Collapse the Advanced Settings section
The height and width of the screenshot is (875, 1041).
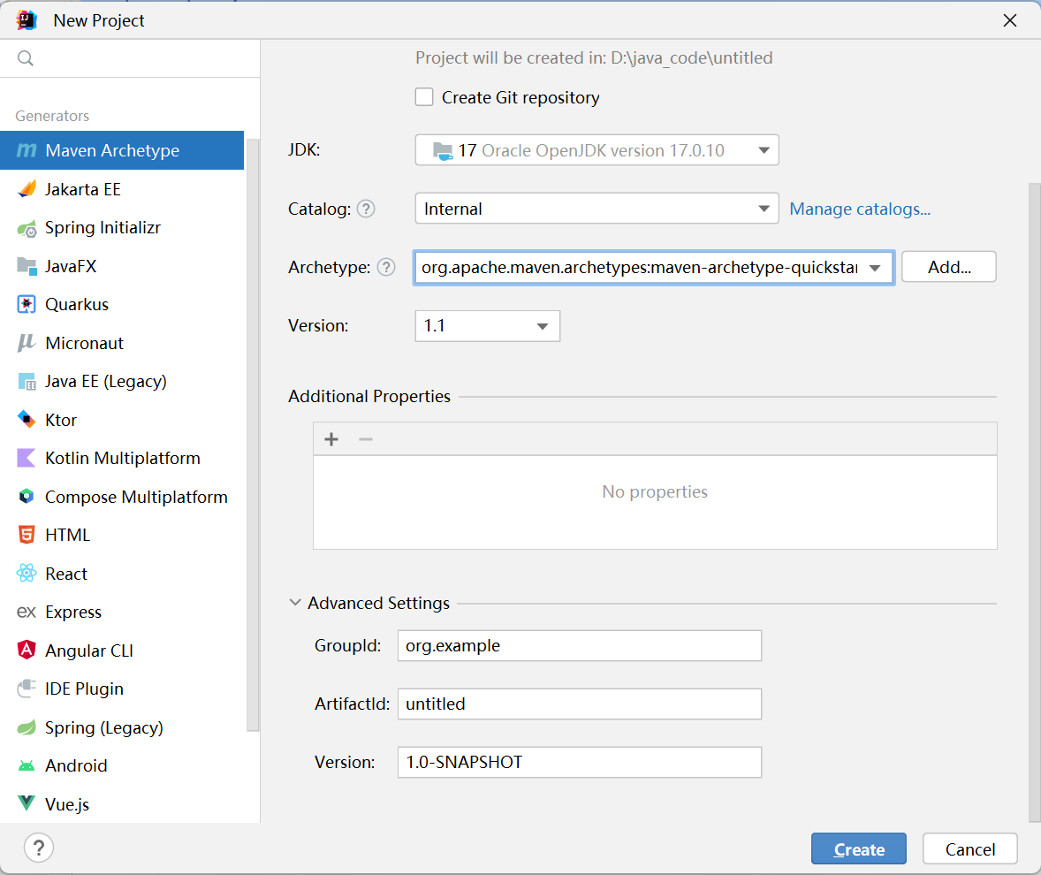[x=295, y=603]
